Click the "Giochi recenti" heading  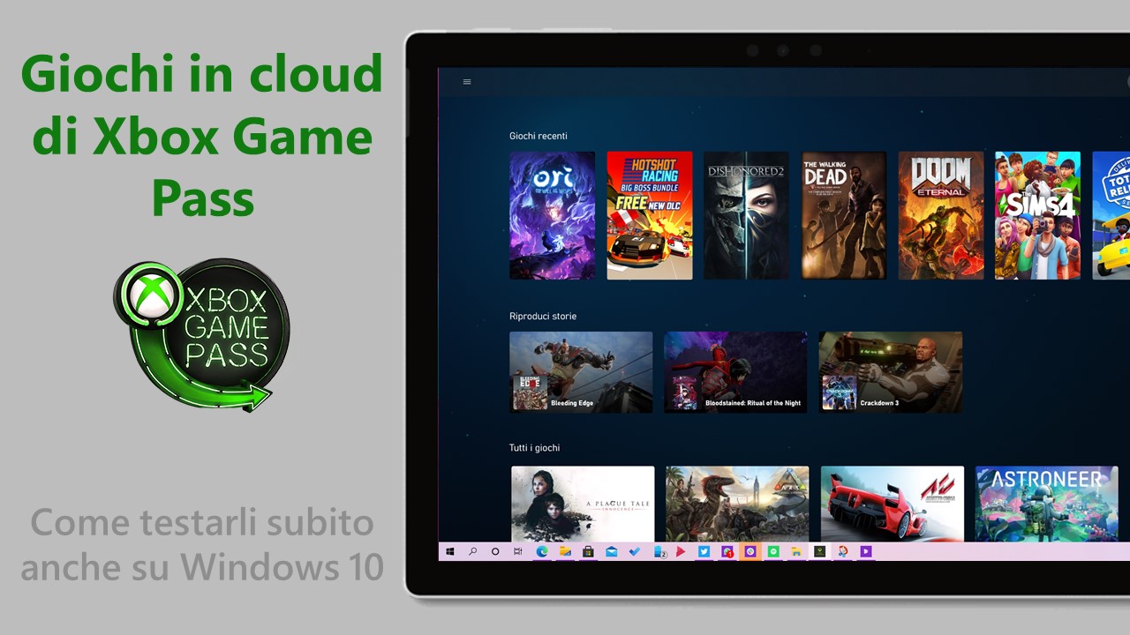[x=539, y=136]
